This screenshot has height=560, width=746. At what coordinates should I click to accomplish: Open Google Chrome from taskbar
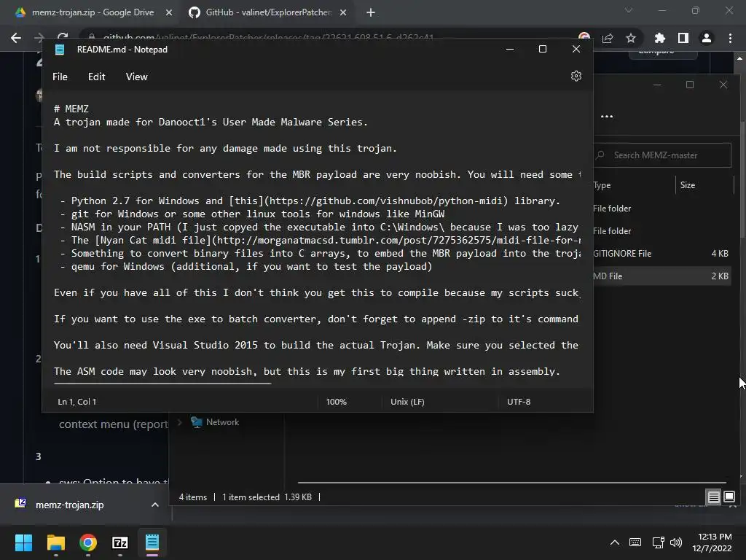(x=88, y=542)
